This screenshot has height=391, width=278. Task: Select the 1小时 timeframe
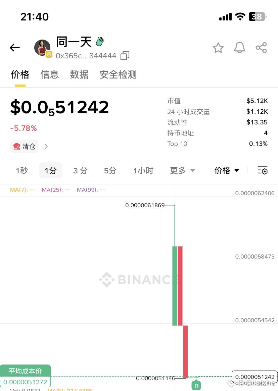tap(143, 171)
